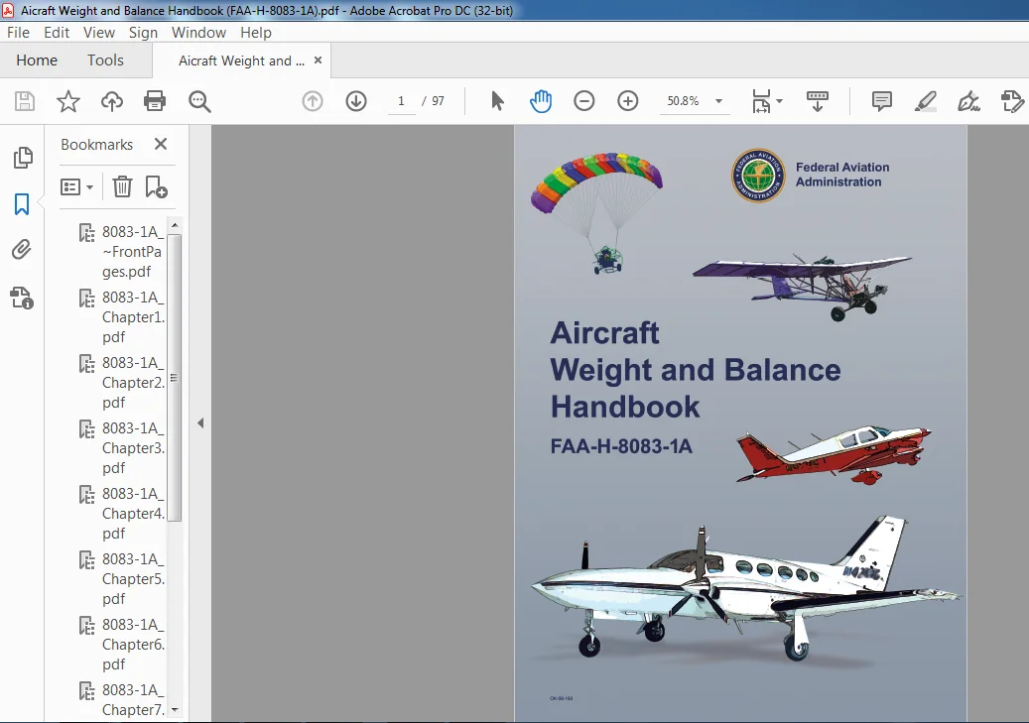This screenshot has width=1029, height=723.
Task: Open 8083-1A_~FrontPages.pdf bookmark
Action: pyautogui.click(x=133, y=252)
